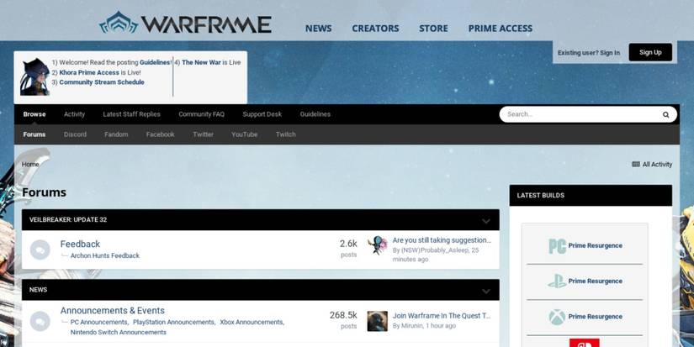The width and height of the screenshot is (694, 347).
Task: Collapse the News section chevron
Action: pyautogui.click(x=486, y=291)
